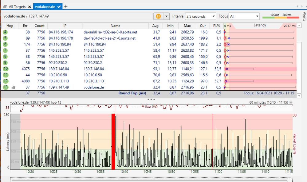The image size is (307, 182).
Task: Click the wide red packet loss bar in the graph
Action: [113, 141]
